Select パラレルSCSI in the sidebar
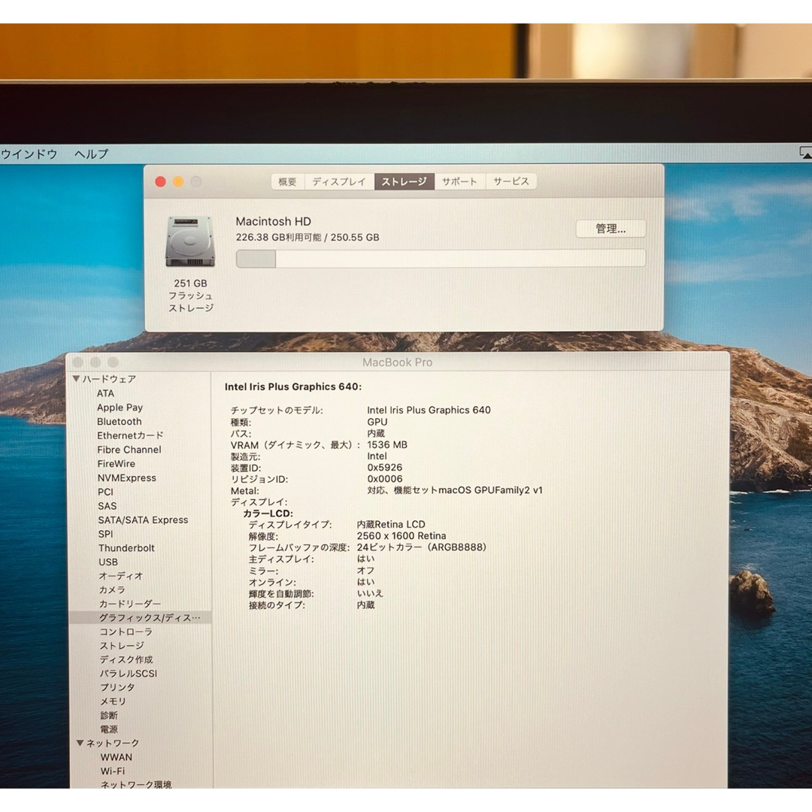The width and height of the screenshot is (812, 812). pyautogui.click(x=129, y=674)
